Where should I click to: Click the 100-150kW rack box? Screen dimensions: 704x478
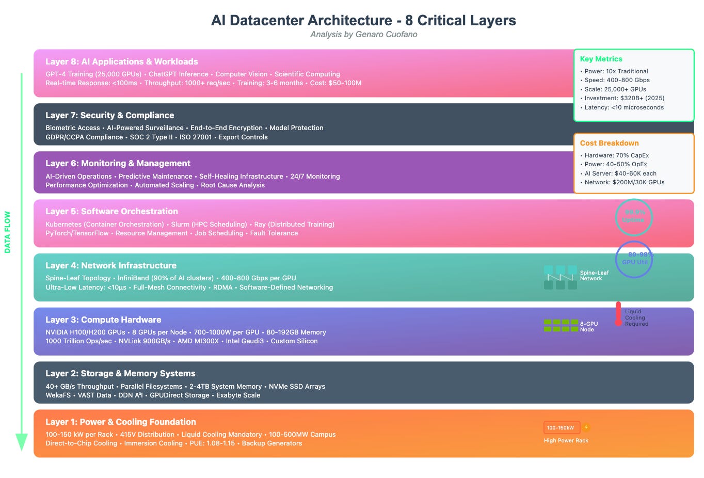coord(562,427)
